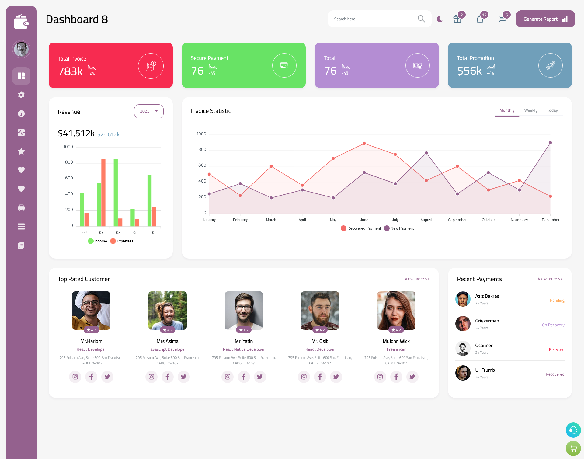Click the document/report icon in sidebar
Image resolution: width=584 pixels, height=459 pixels.
tap(21, 245)
